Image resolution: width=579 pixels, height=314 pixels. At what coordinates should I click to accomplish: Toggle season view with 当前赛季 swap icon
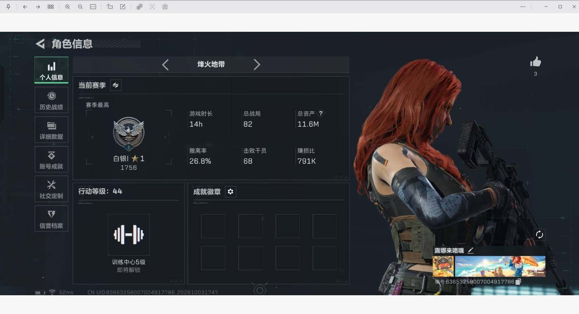pyautogui.click(x=116, y=85)
